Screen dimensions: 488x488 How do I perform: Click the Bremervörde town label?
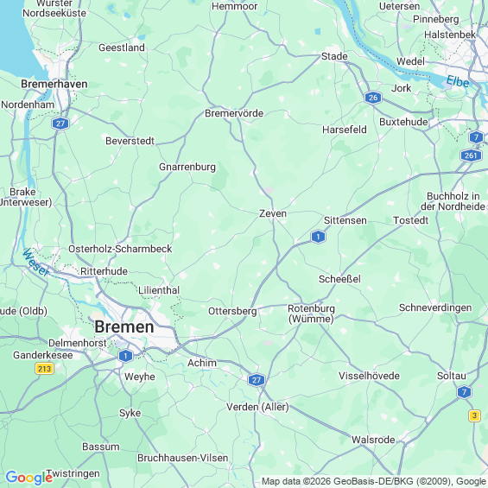point(234,113)
